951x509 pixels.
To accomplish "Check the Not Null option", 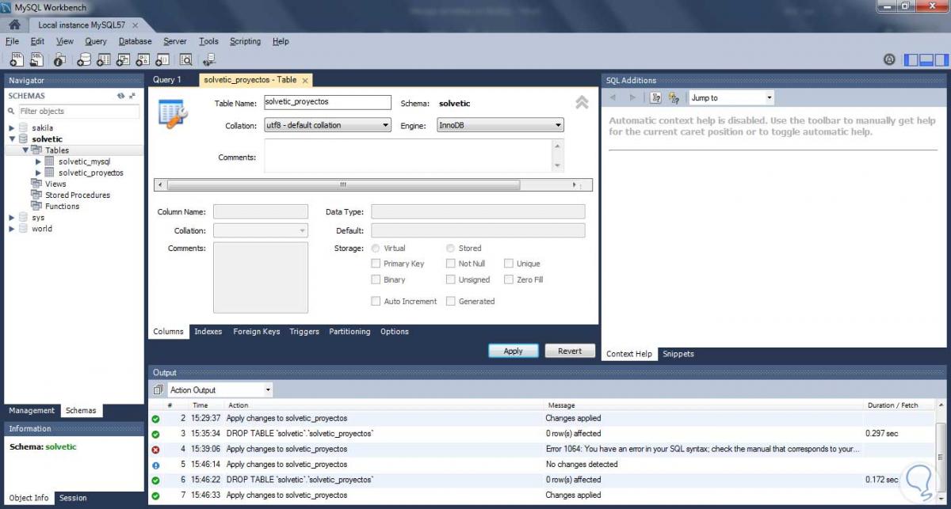I will coord(450,264).
